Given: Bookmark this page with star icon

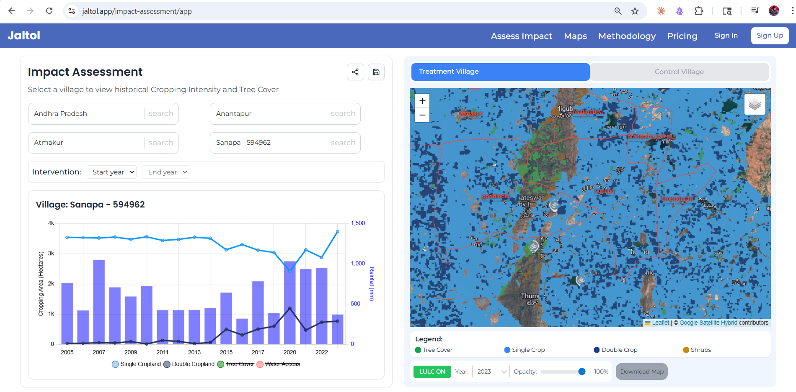Looking at the screenshot, I should [x=635, y=11].
